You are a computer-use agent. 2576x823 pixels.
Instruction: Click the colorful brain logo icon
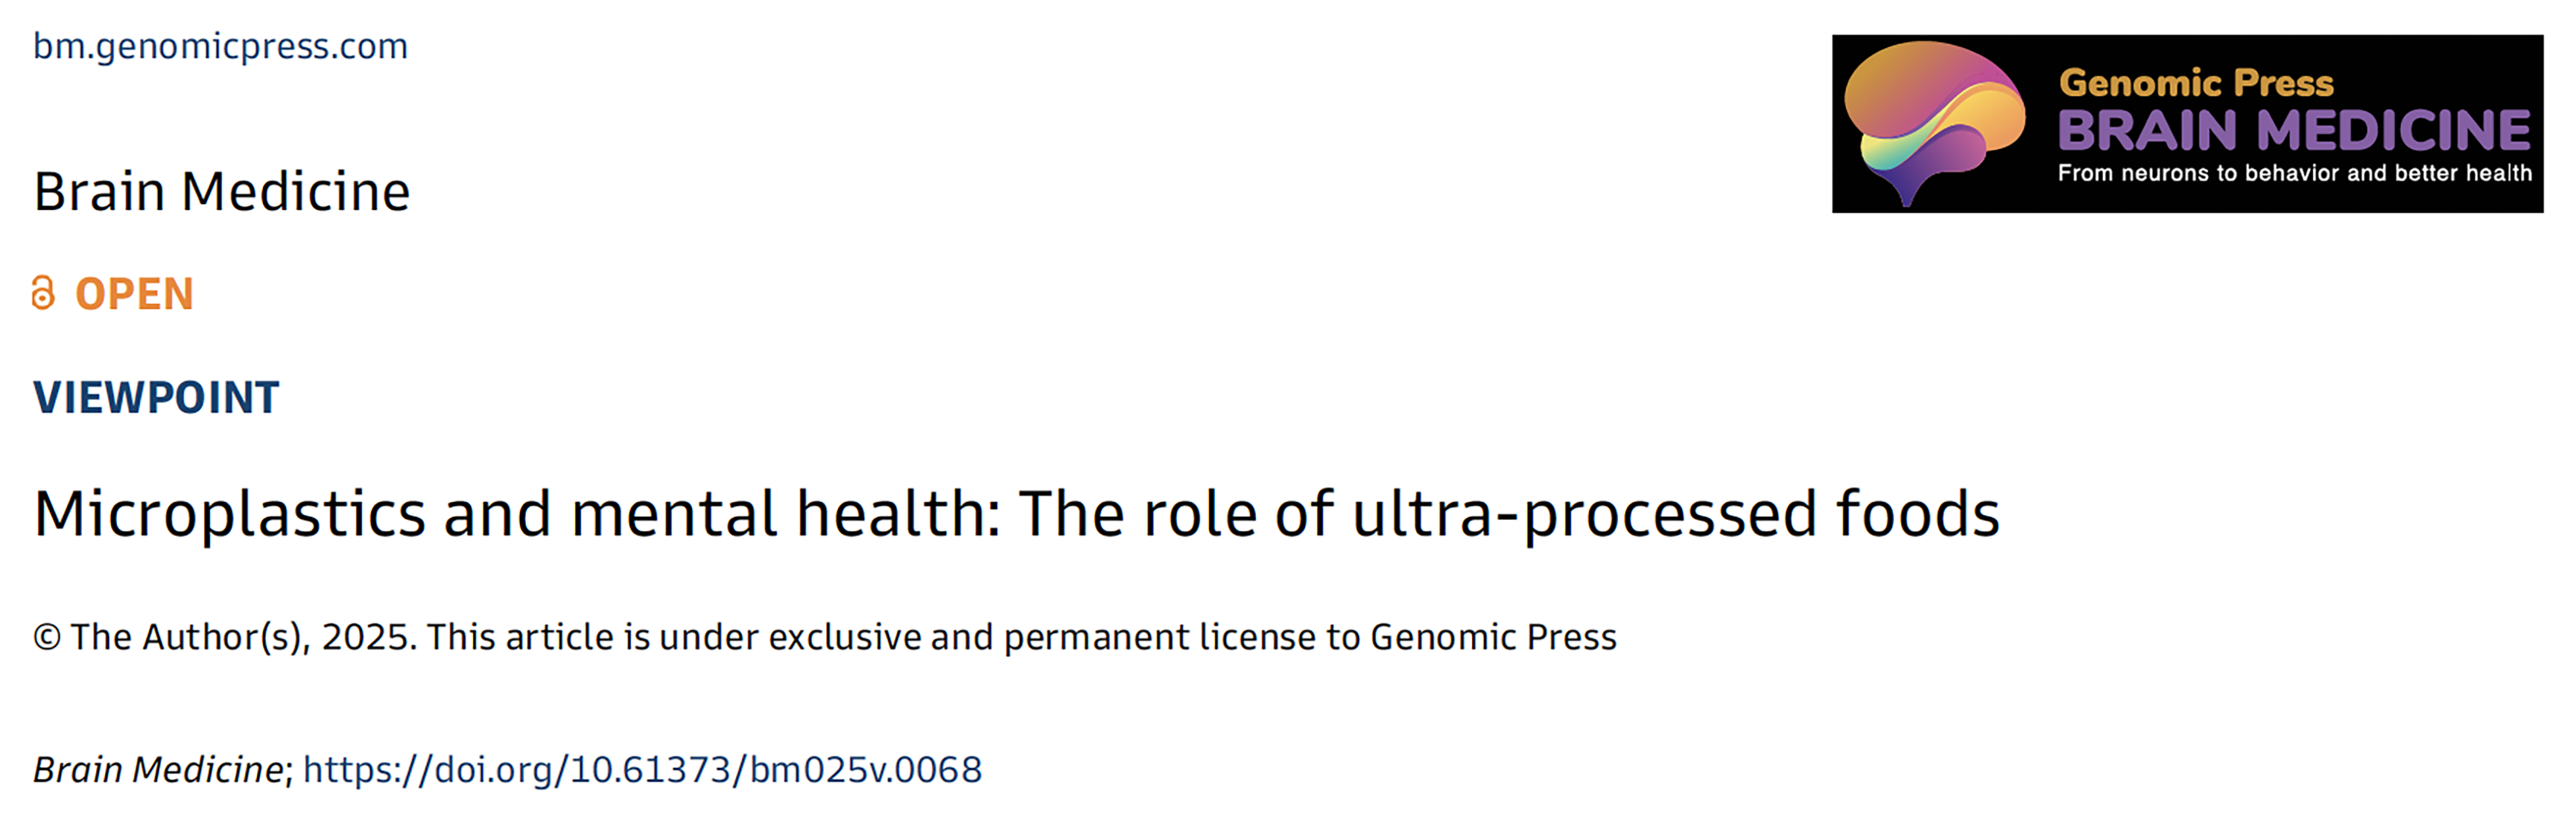[1935, 123]
